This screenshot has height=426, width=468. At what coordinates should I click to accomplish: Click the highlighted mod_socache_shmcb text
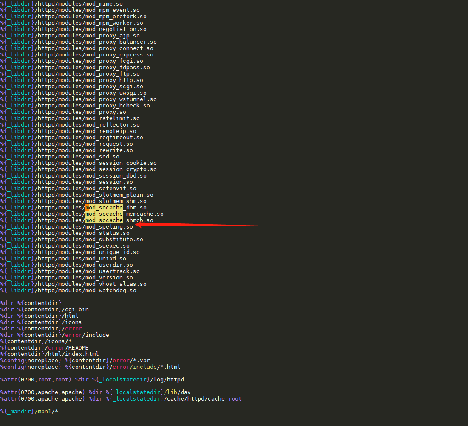coord(104,220)
